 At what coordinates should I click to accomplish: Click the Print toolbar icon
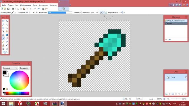click(13, 9)
